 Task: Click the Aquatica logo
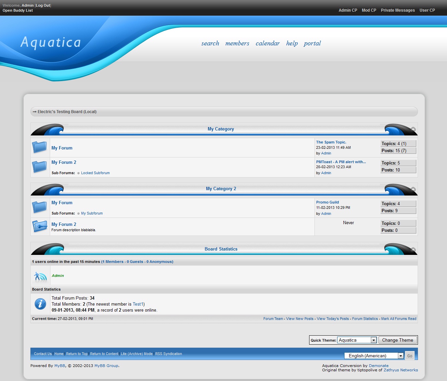(51, 42)
